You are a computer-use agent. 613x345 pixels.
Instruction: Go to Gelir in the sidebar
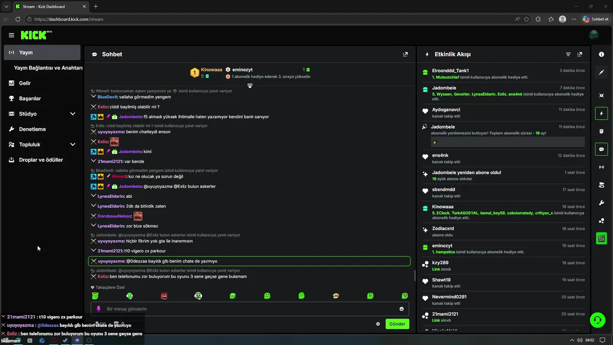pyautogui.click(x=42, y=83)
